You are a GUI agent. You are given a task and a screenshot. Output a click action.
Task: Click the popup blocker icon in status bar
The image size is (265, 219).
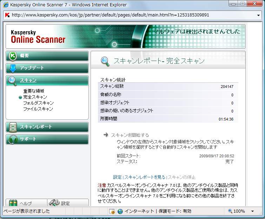(x=112, y=211)
